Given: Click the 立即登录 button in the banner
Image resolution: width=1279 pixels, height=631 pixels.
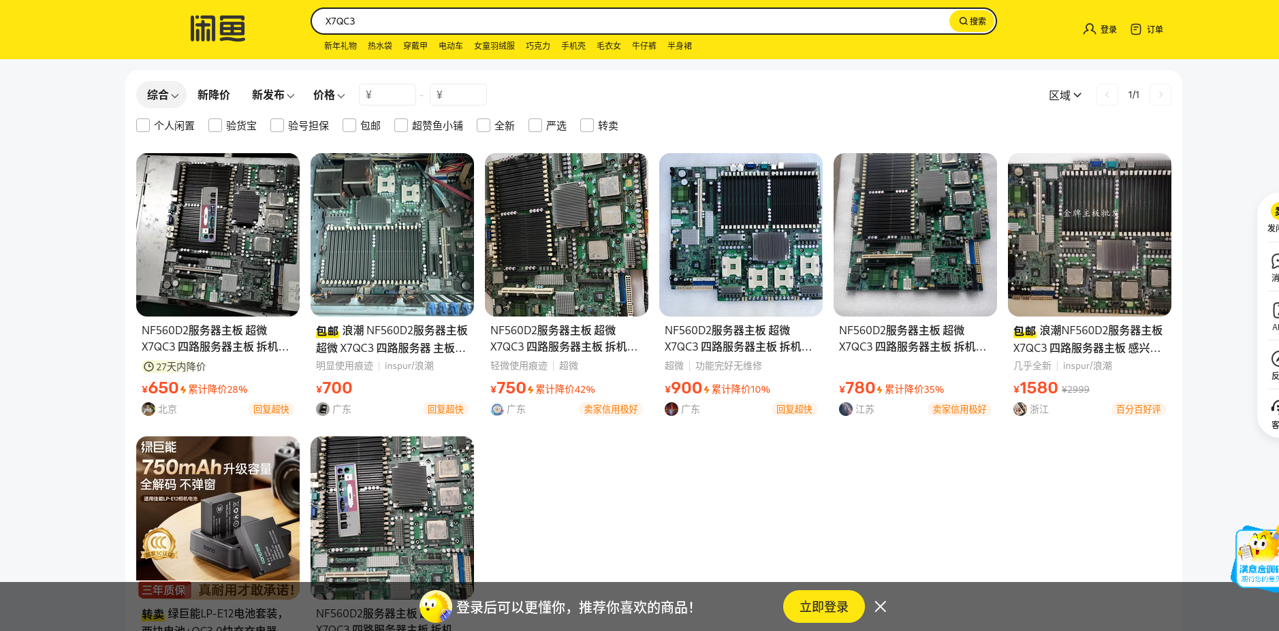Looking at the screenshot, I should tap(824, 606).
